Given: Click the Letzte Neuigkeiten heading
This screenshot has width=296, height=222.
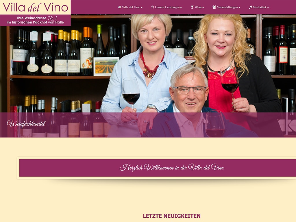Looking at the screenshot, I should click(x=172, y=216).
